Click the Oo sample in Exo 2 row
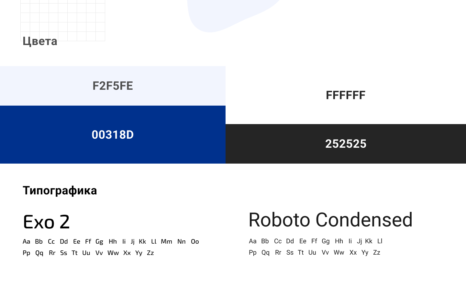466x288 pixels. (x=195, y=241)
